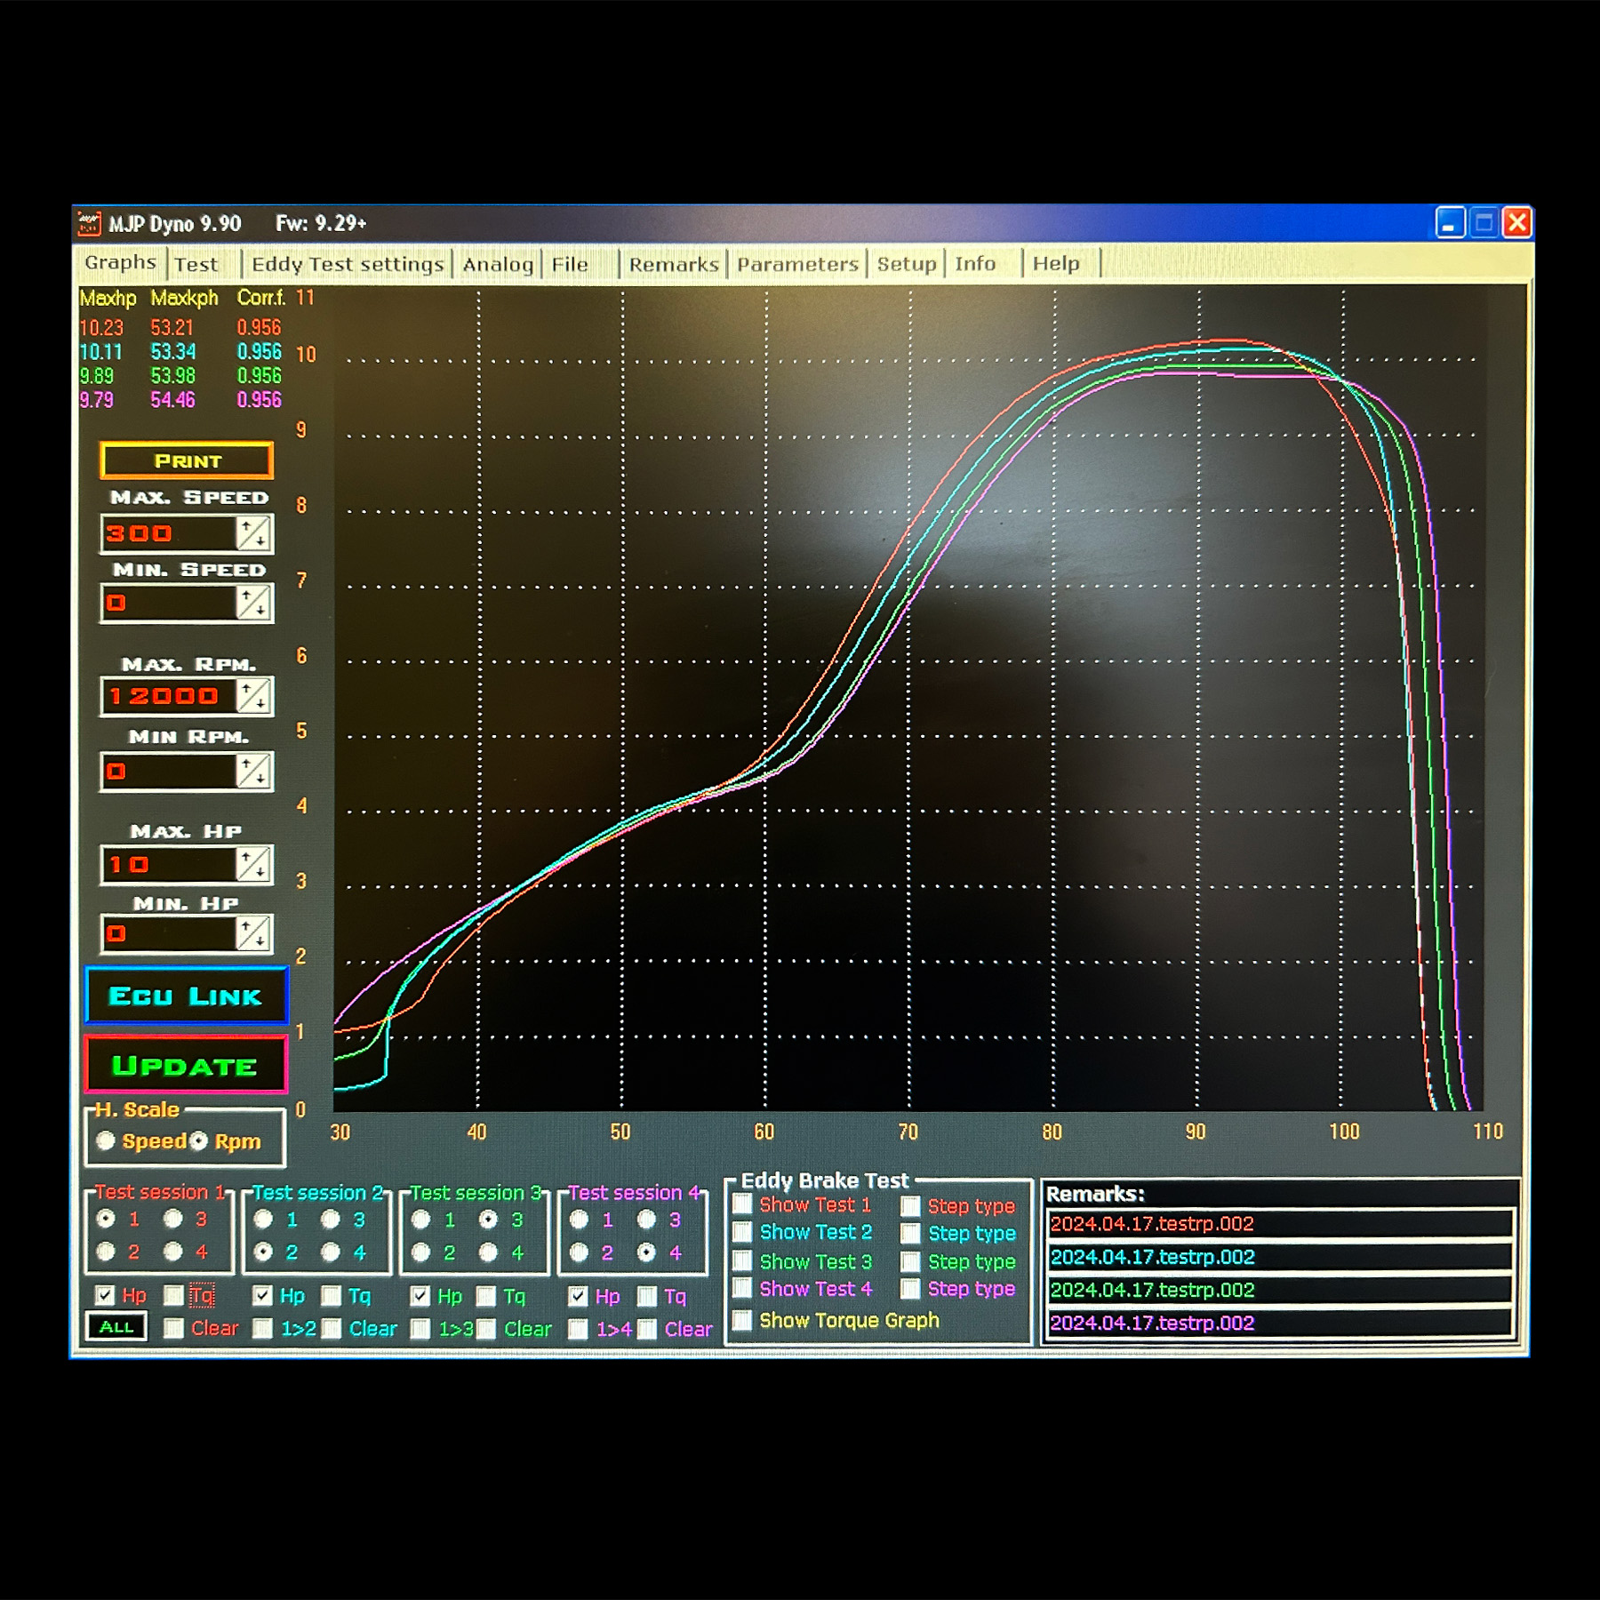Check Tq for Test session 2
Viewport: 1600px width, 1600px height.
[331, 1296]
